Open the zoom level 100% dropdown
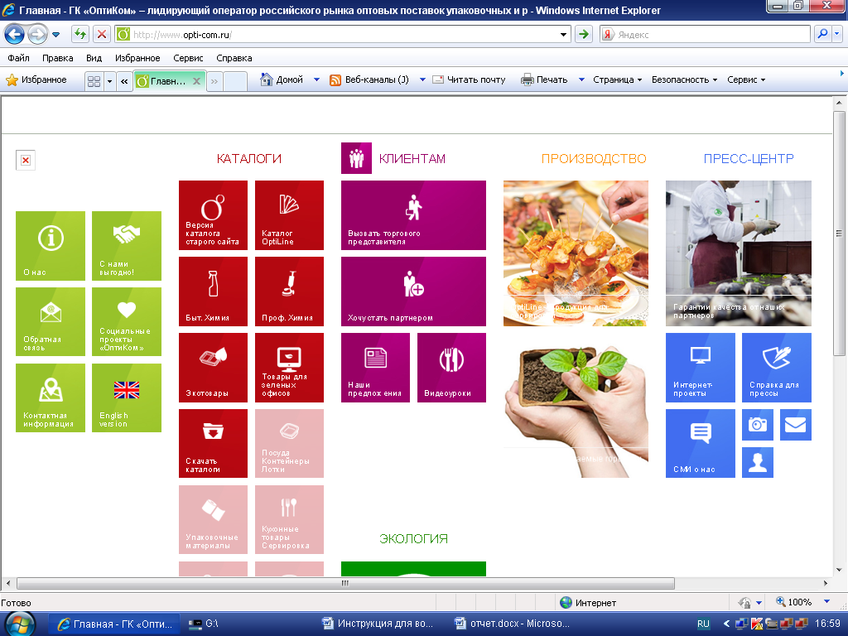Screen dimensions: 848x636 pyautogui.click(x=826, y=602)
